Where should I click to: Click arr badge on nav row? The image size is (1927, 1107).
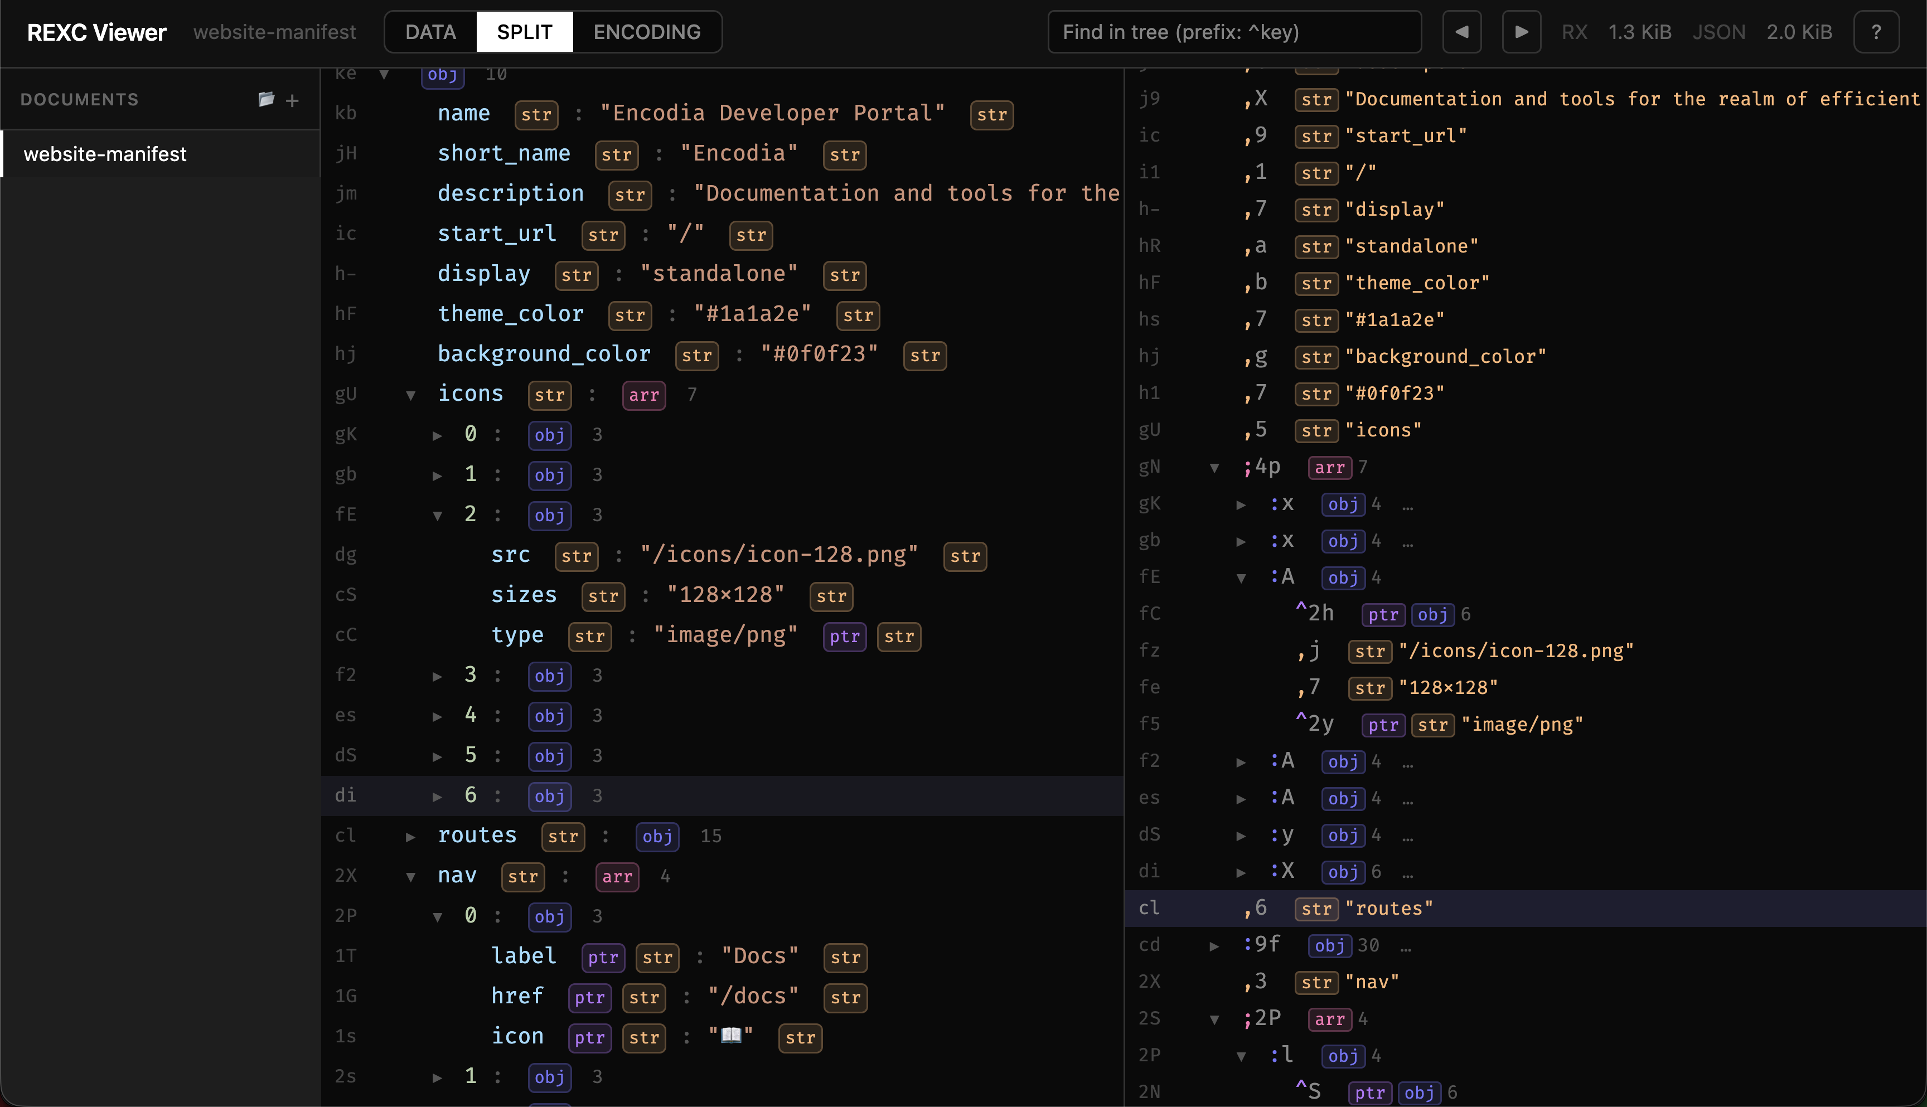[x=617, y=877]
